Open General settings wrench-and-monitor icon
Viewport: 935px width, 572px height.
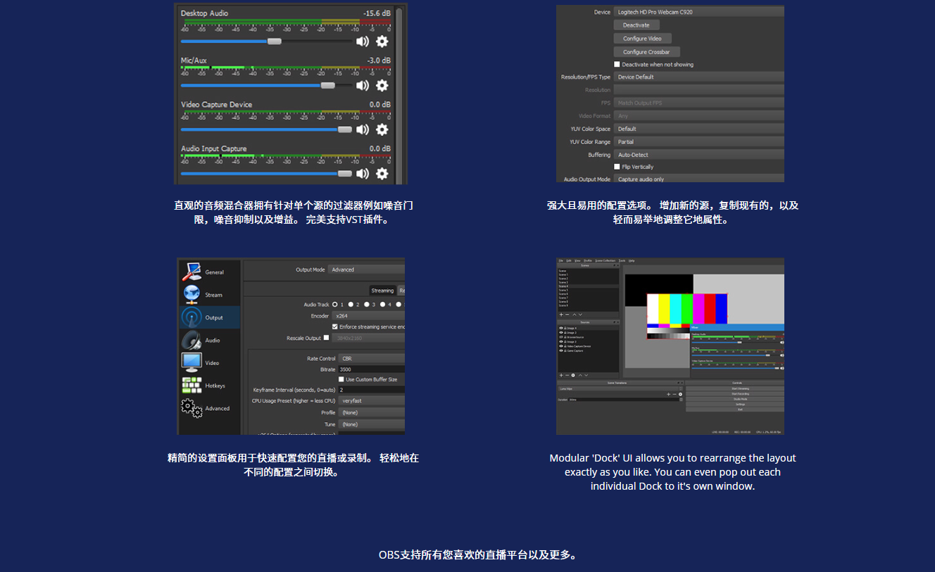pyautogui.click(x=192, y=272)
